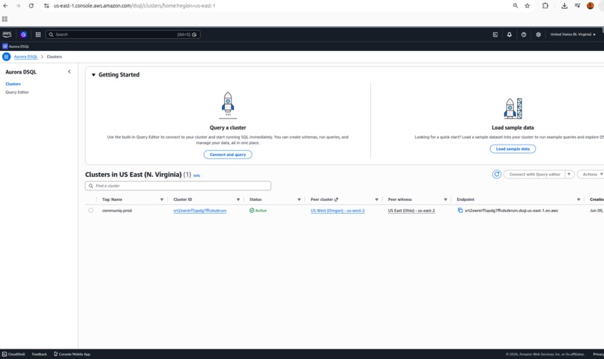The width and height of the screenshot is (604, 359).
Task: Open CloudShell icon in top navigation bar
Action: click(x=495, y=34)
